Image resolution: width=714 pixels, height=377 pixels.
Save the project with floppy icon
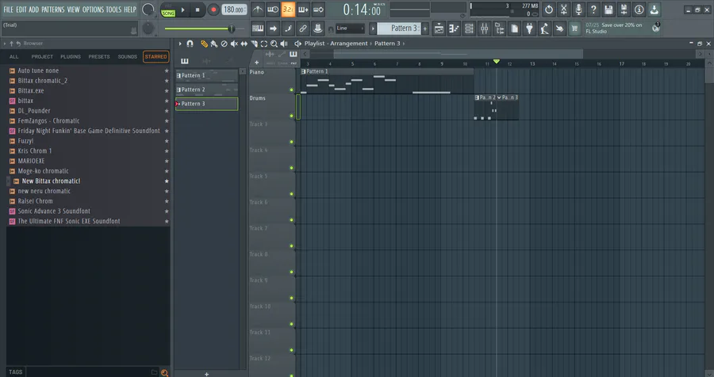(x=608, y=9)
